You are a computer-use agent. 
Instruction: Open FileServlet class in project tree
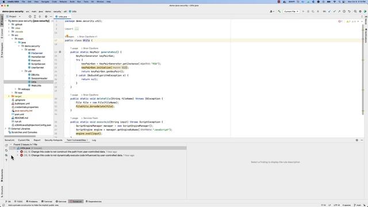[x=37, y=53]
